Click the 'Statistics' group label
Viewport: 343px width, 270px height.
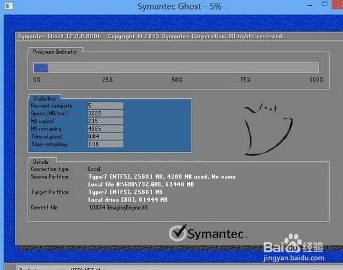coord(44,98)
